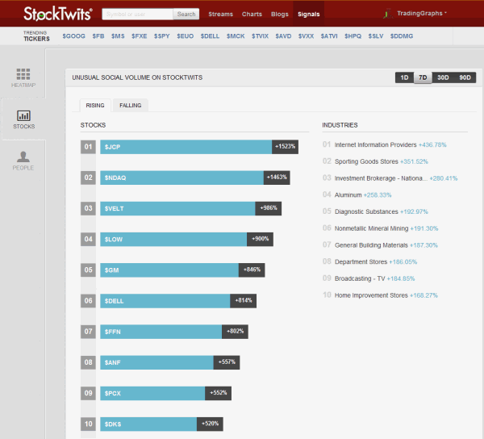
Task: Open Investment Brokerage - National industry
Action: click(381, 178)
